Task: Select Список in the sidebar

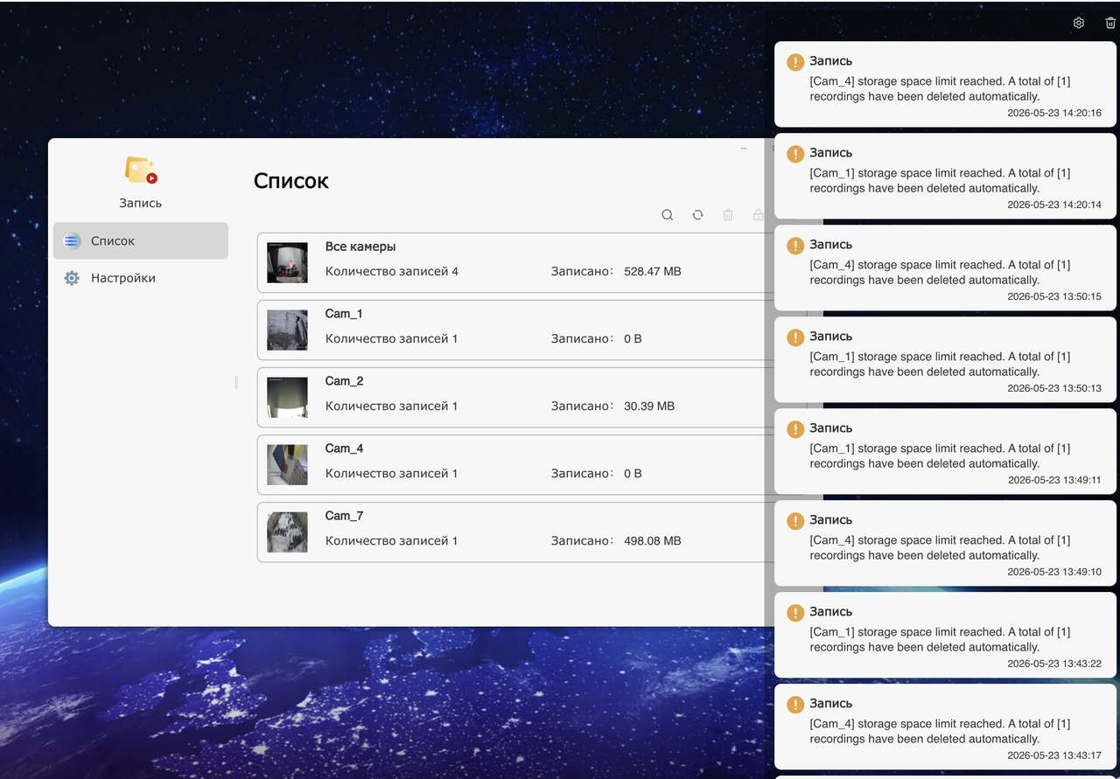Action: pyautogui.click(x=141, y=240)
